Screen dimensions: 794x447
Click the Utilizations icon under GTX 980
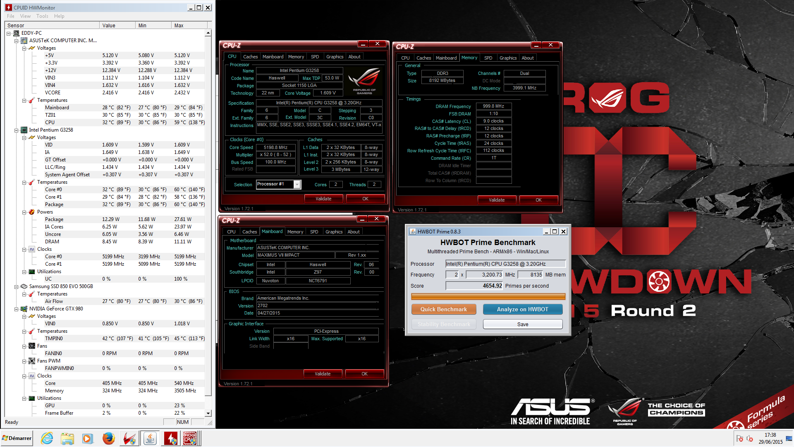(32, 398)
